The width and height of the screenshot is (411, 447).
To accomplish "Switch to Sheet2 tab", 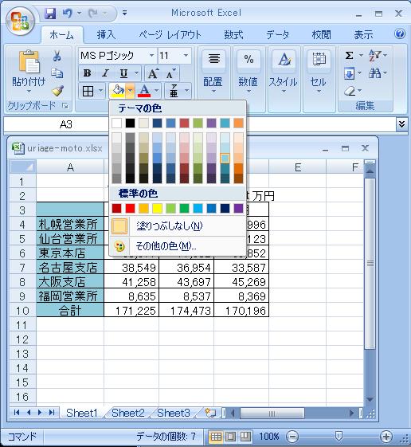I will click(x=128, y=413).
